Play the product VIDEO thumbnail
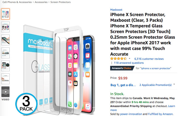 click(5, 92)
